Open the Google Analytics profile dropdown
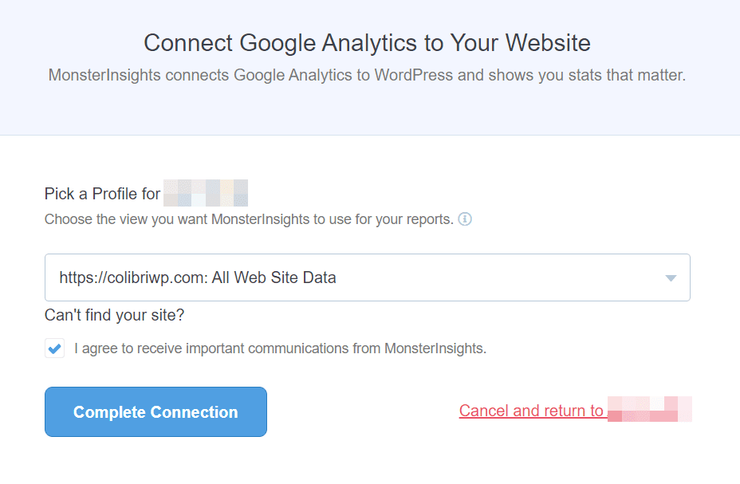Image resolution: width=740 pixels, height=484 pixels. pyautogui.click(x=367, y=277)
